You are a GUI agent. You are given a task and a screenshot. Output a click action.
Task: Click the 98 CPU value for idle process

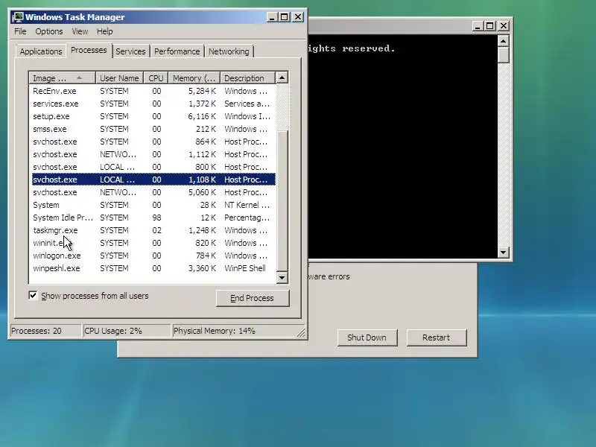156,218
